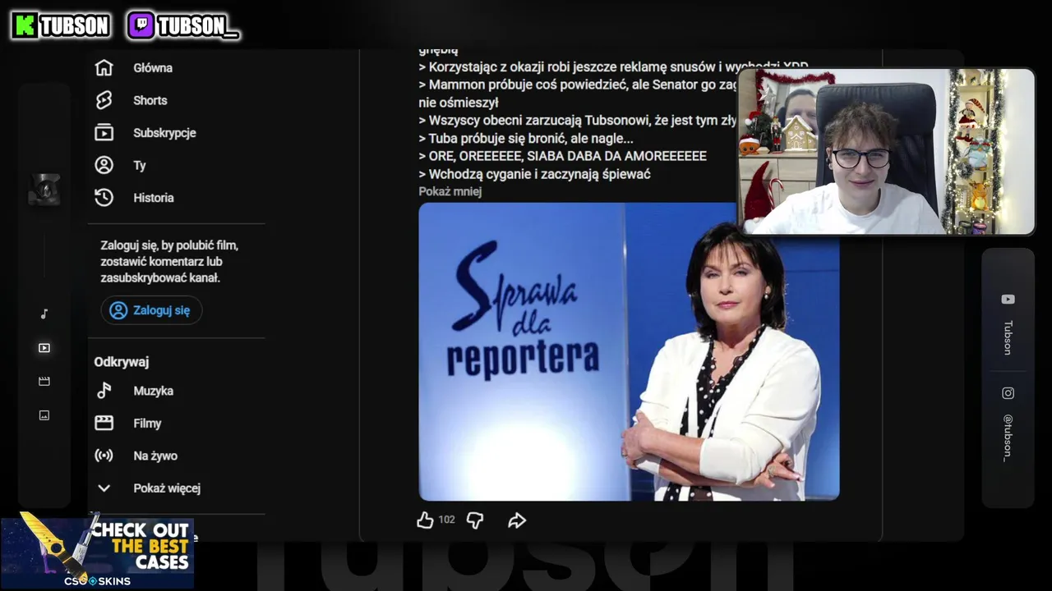Open the Shorts menu item label

click(x=150, y=100)
